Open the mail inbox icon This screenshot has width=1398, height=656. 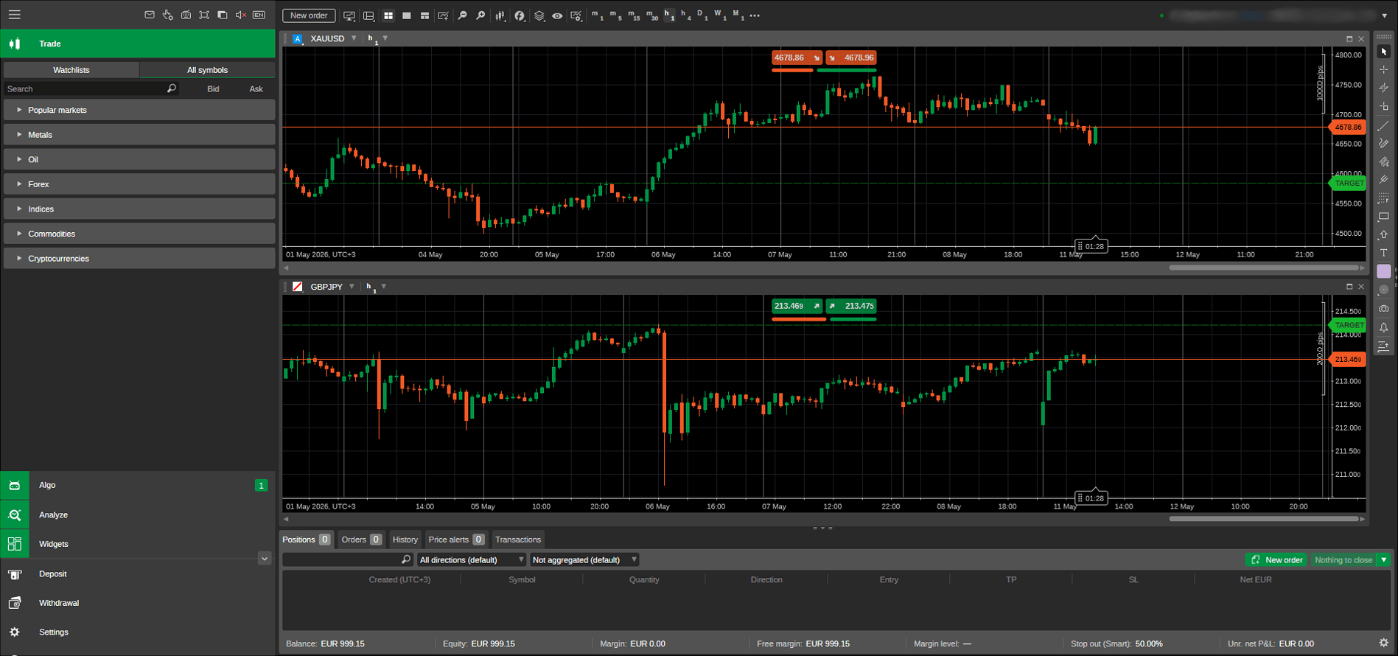[x=150, y=15]
